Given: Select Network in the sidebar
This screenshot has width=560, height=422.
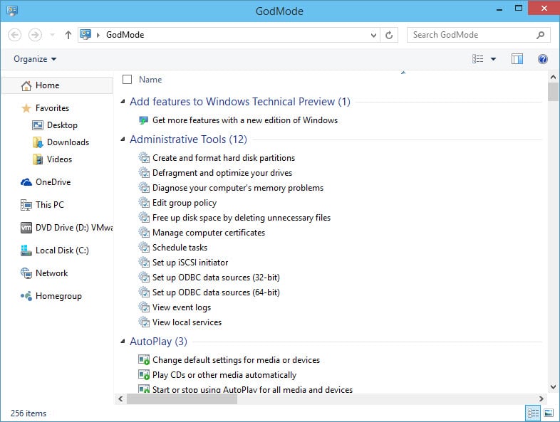Looking at the screenshot, I should coord(51,273).
